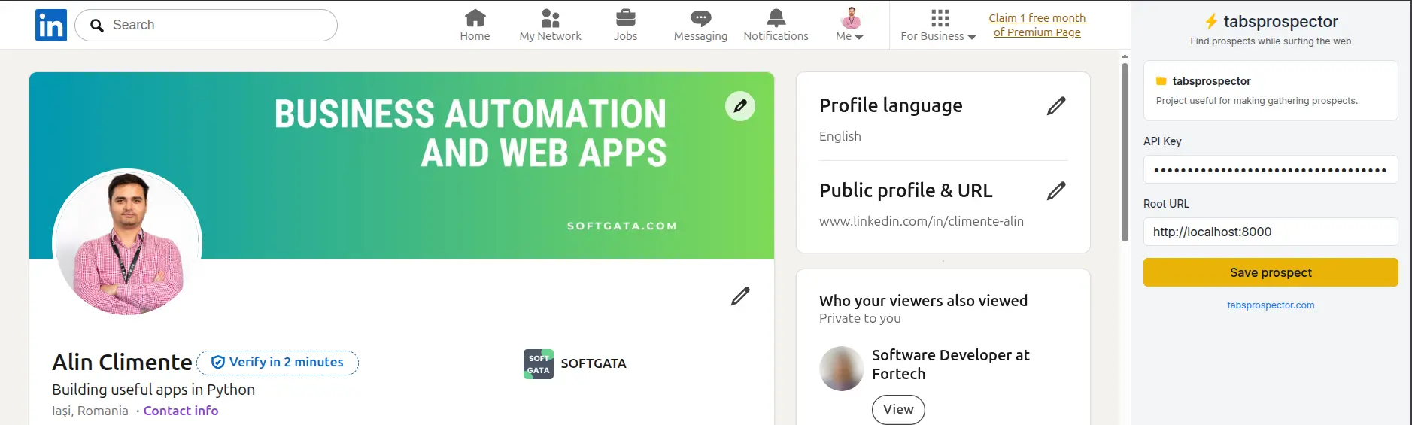Click the banner text SOFTGATA.COM
This screenshot has width=1412, height=425.
pyautogui.click(x=622, y=226)
